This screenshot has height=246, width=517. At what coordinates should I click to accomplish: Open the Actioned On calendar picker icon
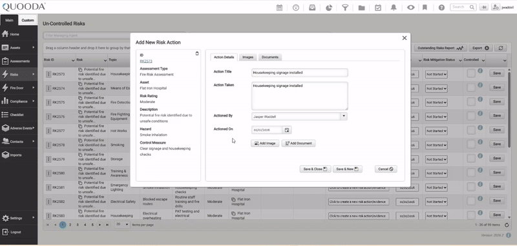tap(287, 130)
